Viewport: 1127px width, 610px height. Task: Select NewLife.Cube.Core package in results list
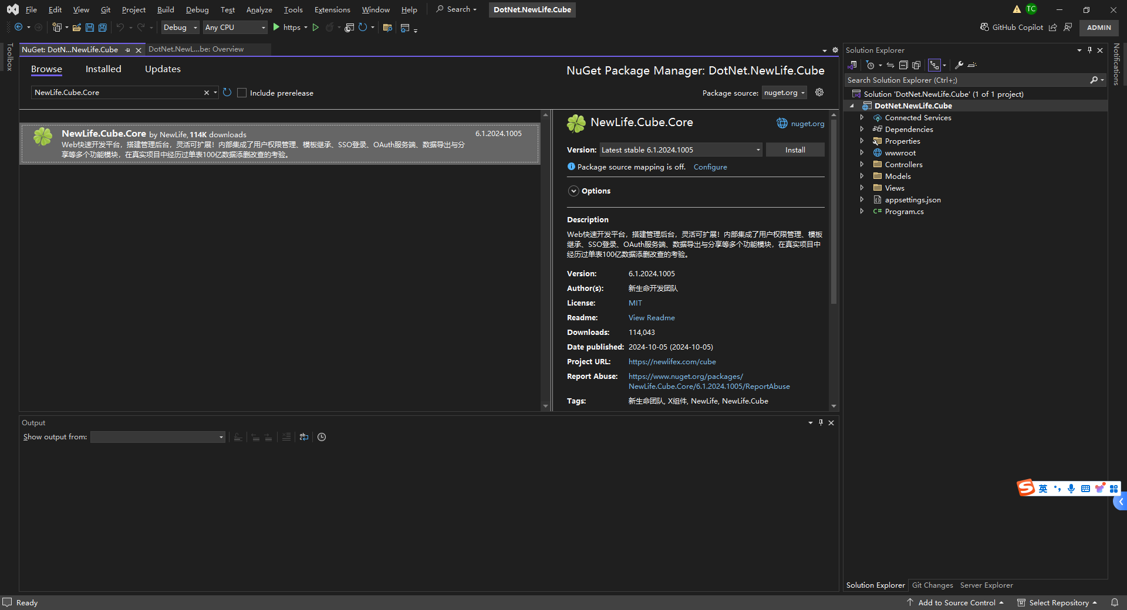tap(280, 144)
